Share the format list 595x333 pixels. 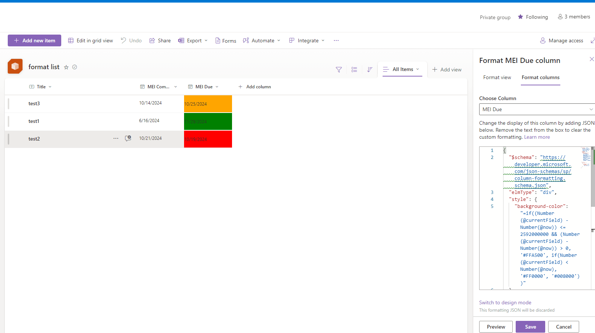click(160, 40)
